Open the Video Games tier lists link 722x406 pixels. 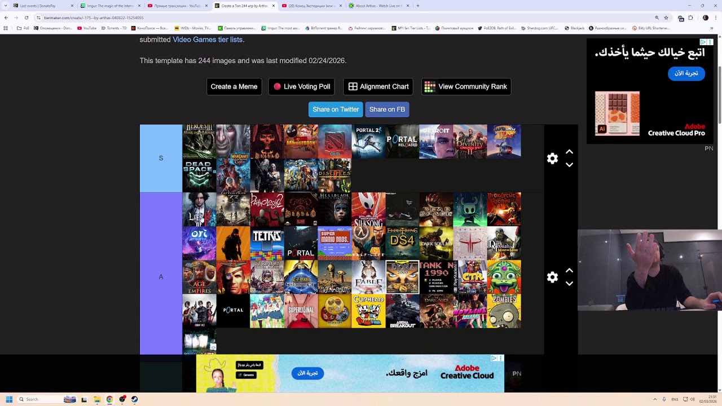pyautogui.click(x=208, y=39)
